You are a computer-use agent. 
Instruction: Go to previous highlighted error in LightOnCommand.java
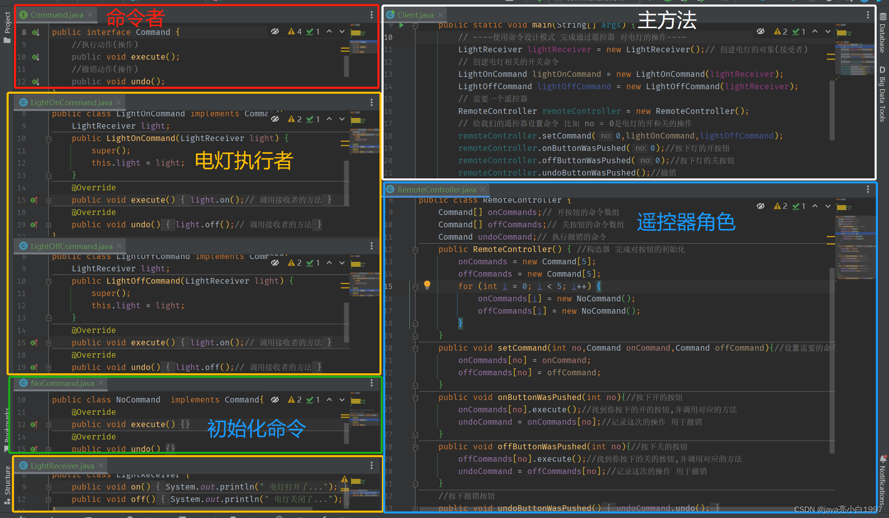329,119
